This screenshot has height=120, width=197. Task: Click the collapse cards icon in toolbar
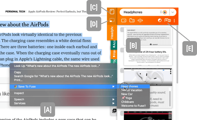140,21
